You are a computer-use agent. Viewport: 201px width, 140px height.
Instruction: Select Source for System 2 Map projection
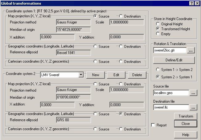[95, 84]
